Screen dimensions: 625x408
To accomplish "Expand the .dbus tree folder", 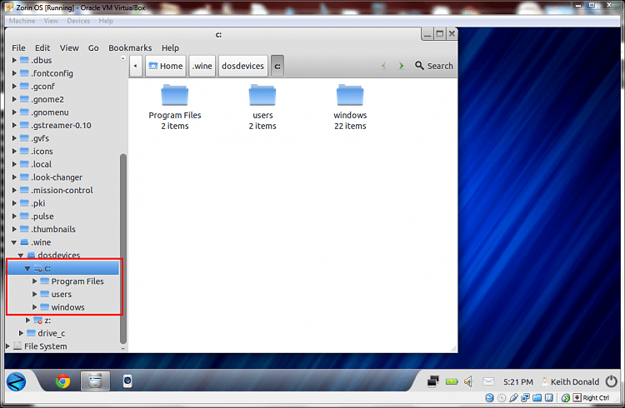I will pos(14,60).
